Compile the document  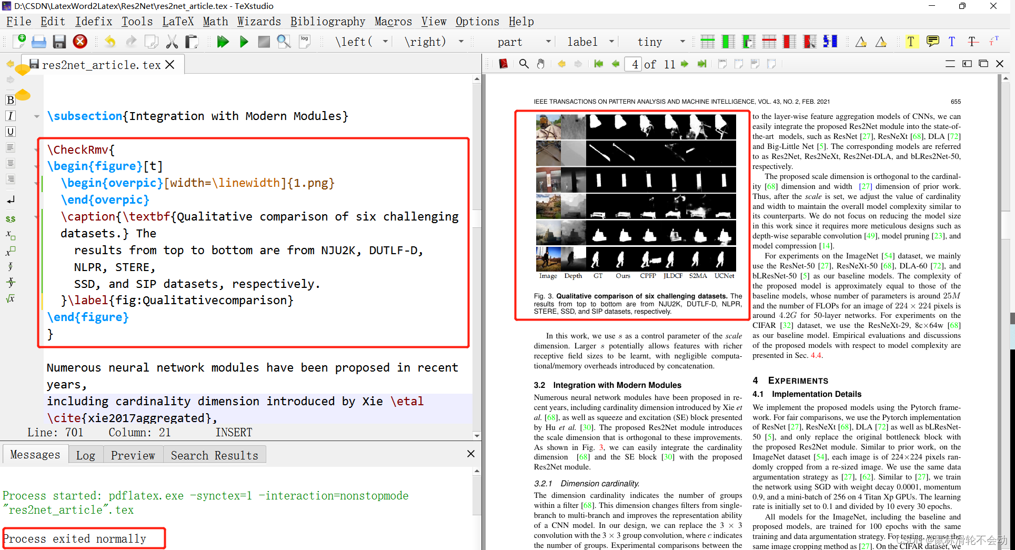(244, 42)
